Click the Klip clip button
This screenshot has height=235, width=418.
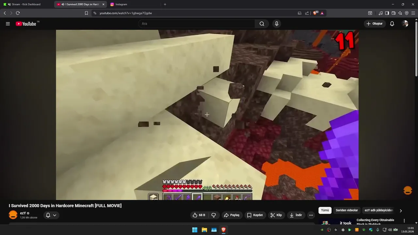pyautogui.click(x=276, y=215)
